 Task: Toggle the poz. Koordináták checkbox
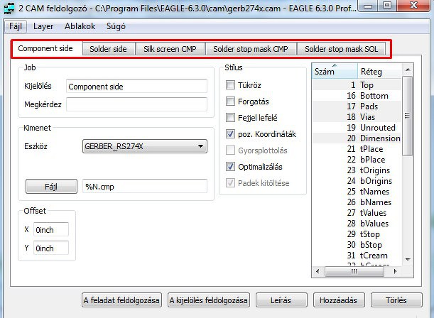click(x=230, y=134)
